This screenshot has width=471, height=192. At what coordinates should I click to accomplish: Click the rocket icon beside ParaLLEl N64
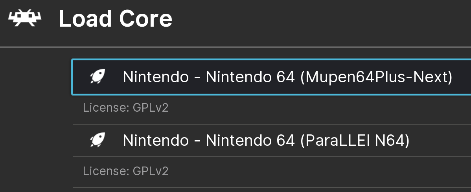click(x=98, y=140)
